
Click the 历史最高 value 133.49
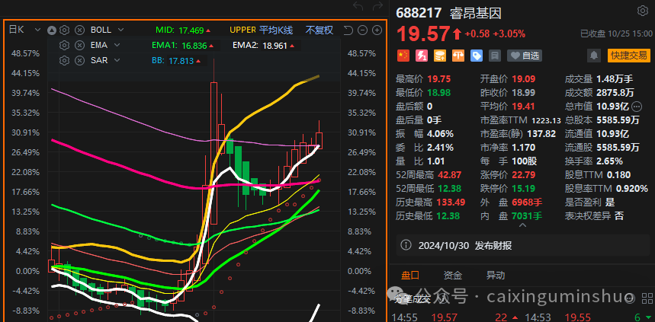[451, 202]
